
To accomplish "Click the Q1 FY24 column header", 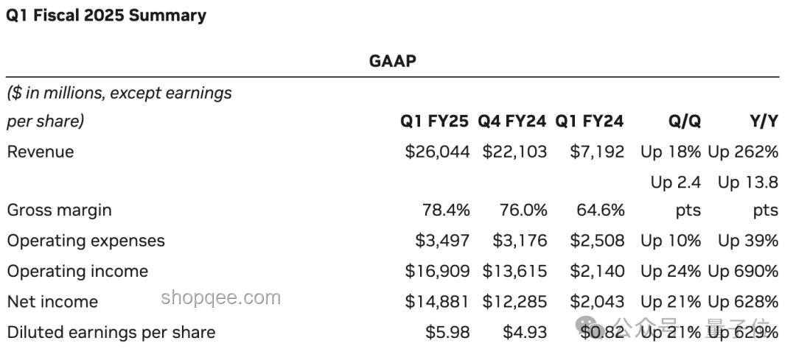I will 589,121.
